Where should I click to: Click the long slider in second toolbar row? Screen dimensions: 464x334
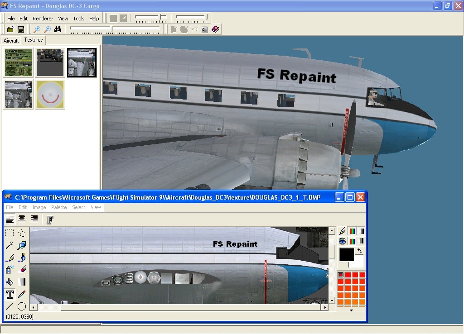pyautogui.click(x=115, y=29)
